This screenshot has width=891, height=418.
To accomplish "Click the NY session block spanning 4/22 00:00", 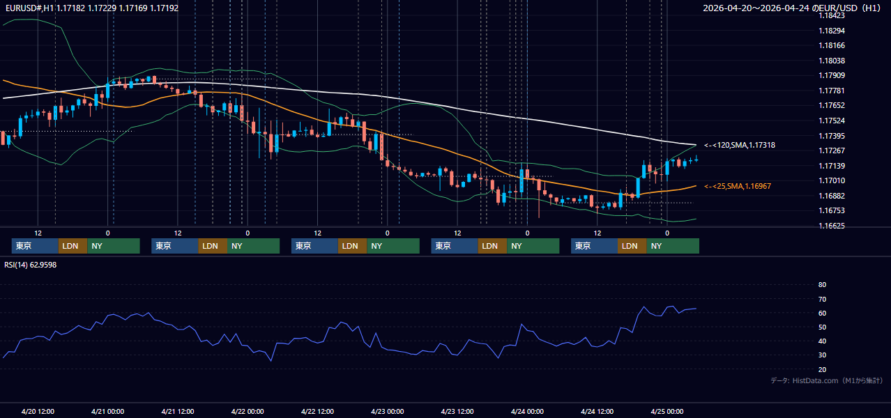I will 253,246.
